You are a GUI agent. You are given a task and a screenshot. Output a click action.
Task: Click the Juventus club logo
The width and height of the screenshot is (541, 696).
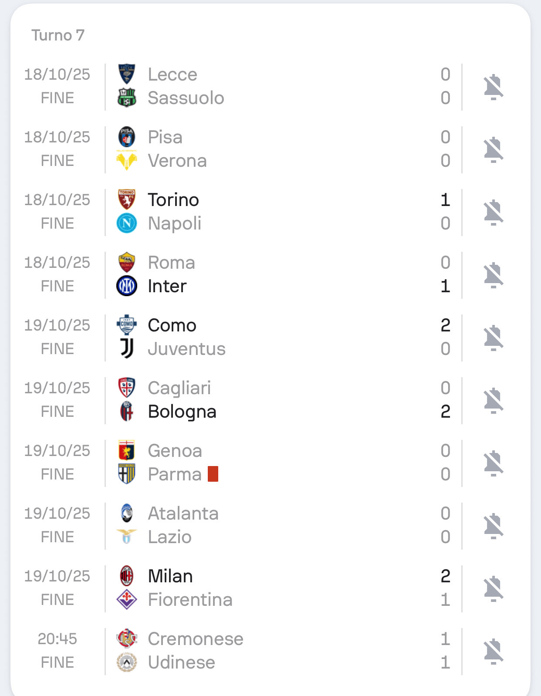click(x=127, y=349)
